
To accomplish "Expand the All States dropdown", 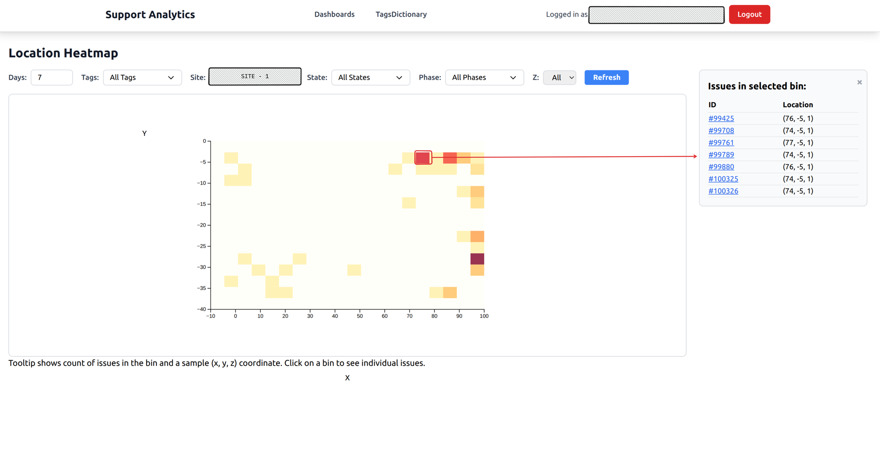I will [x=370, y=77].
